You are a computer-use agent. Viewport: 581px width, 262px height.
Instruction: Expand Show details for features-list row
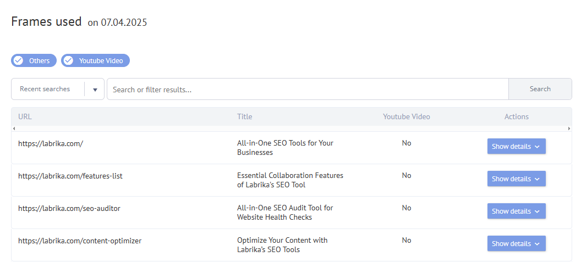click(x=516, y=179)
